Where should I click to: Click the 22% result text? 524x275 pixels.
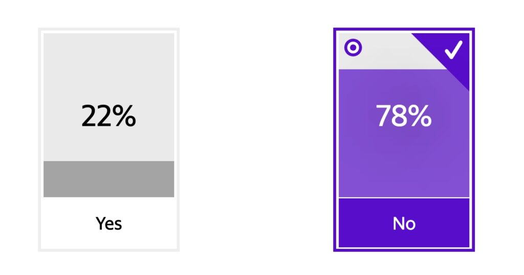[108, 116]
